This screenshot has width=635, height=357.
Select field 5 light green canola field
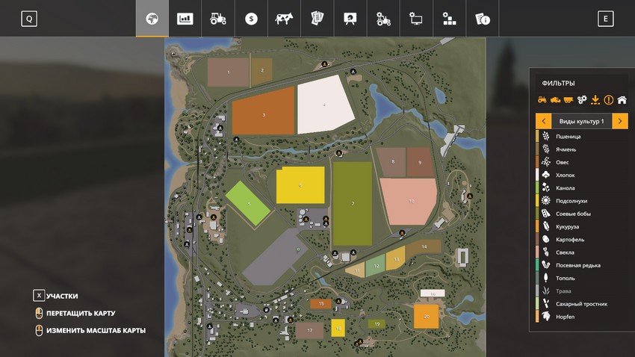click(x=248, y=203)
